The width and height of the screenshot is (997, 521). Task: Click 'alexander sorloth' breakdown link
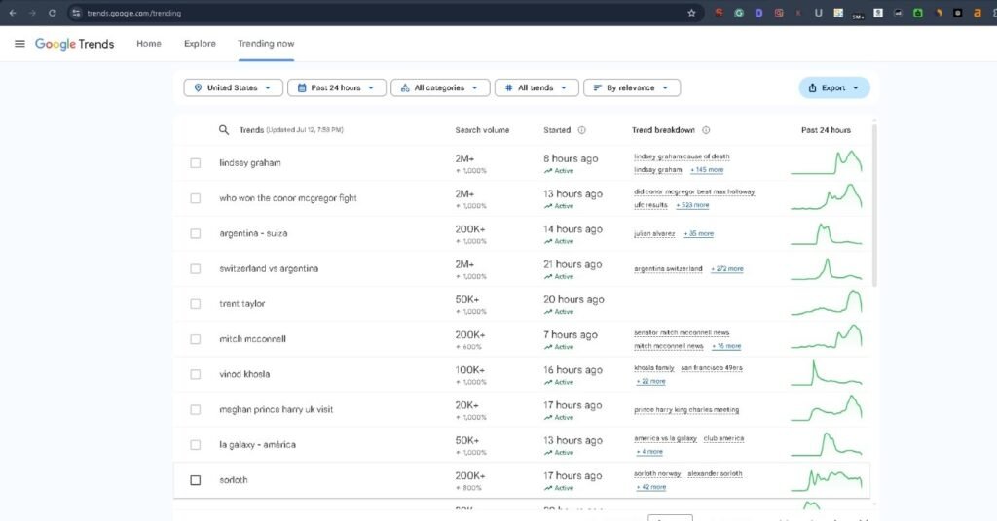[715, 474]
